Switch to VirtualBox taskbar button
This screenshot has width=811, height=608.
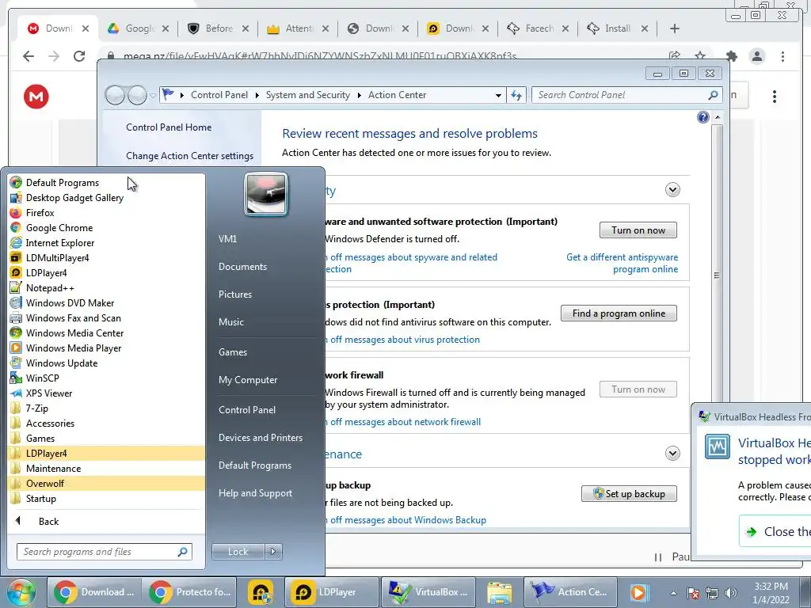(430, 592)
